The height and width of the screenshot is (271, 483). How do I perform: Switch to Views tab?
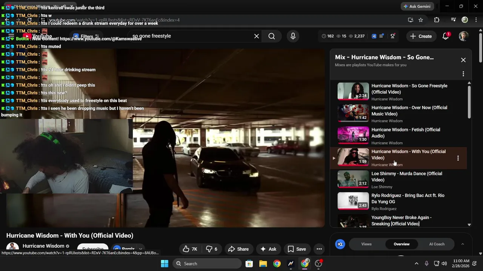[366, 244]
